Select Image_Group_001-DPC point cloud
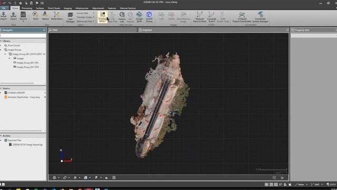 pyautogui.click(x=28, y=67)
